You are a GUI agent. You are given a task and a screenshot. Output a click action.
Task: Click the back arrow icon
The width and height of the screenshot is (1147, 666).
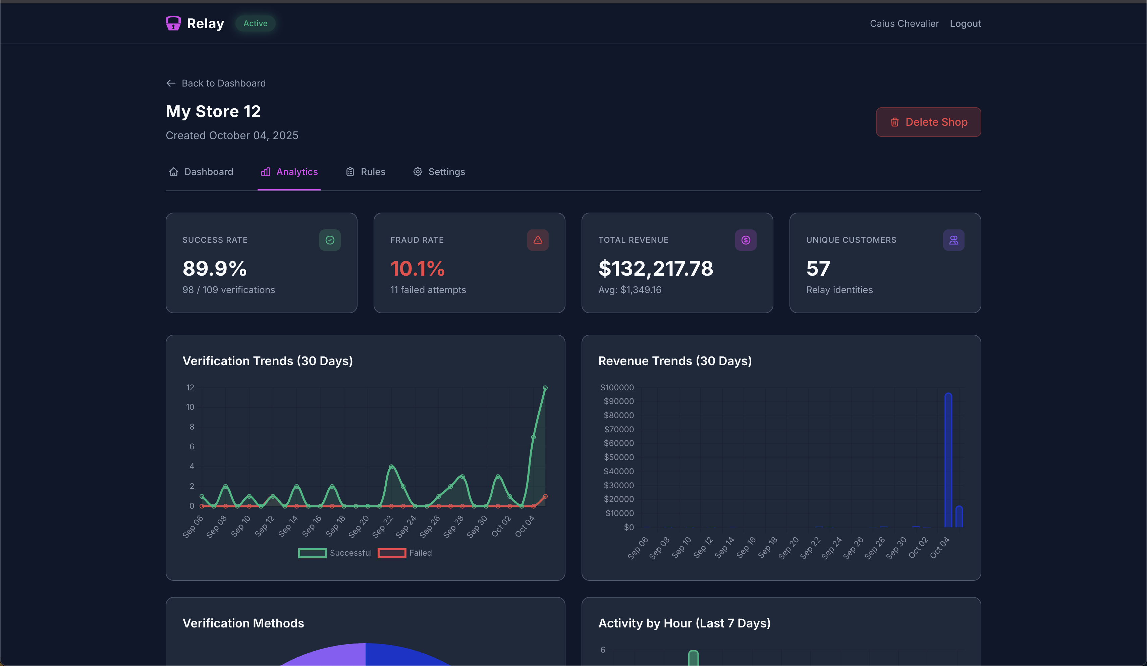tap(171, 83)
